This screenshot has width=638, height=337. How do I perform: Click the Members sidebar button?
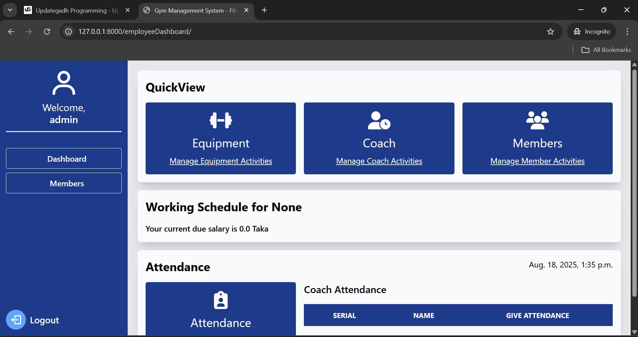pos(64,183)
